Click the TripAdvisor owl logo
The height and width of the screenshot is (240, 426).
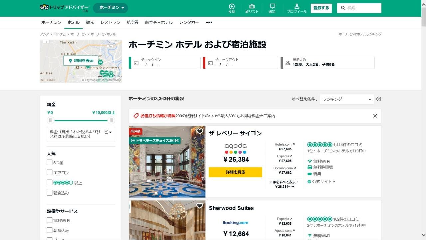coord(44,7)
